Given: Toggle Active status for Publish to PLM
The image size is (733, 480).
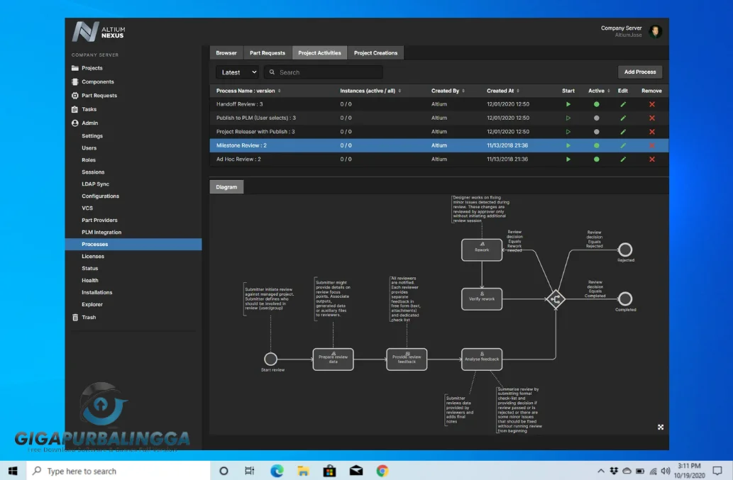Looking at the screenshot, I should [x=596, y=118].
